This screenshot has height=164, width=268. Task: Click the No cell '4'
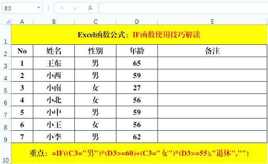click(x=22, y=100)
